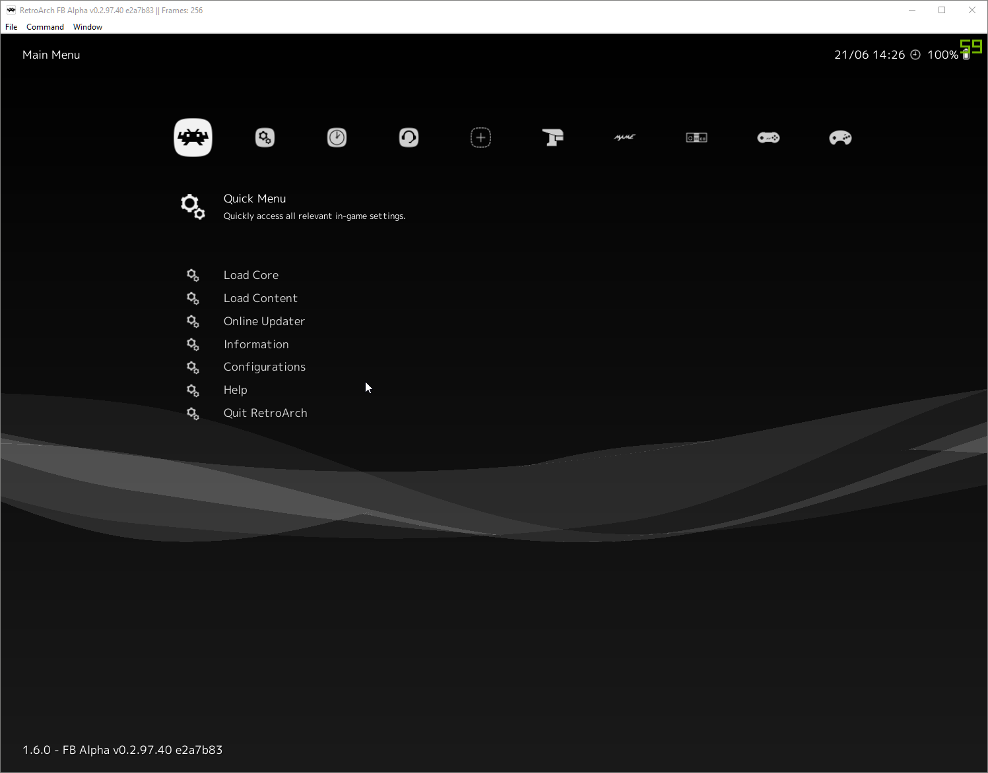This screenshot has width=988, height=773.
Task: Open the Sega gamepad playlist icon
Action: coord(840,137)
